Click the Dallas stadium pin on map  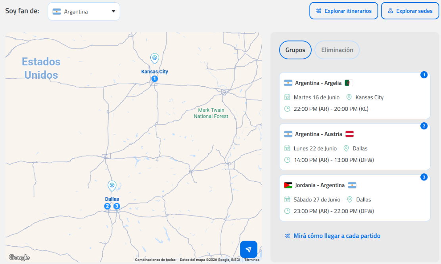point(112,186)
